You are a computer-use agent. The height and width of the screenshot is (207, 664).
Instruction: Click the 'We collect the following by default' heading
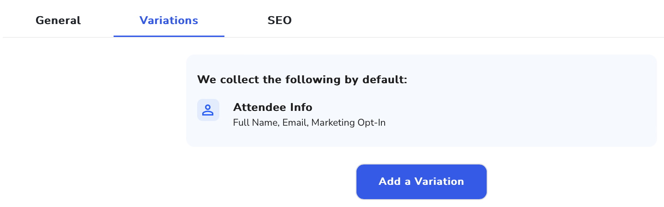302,79
